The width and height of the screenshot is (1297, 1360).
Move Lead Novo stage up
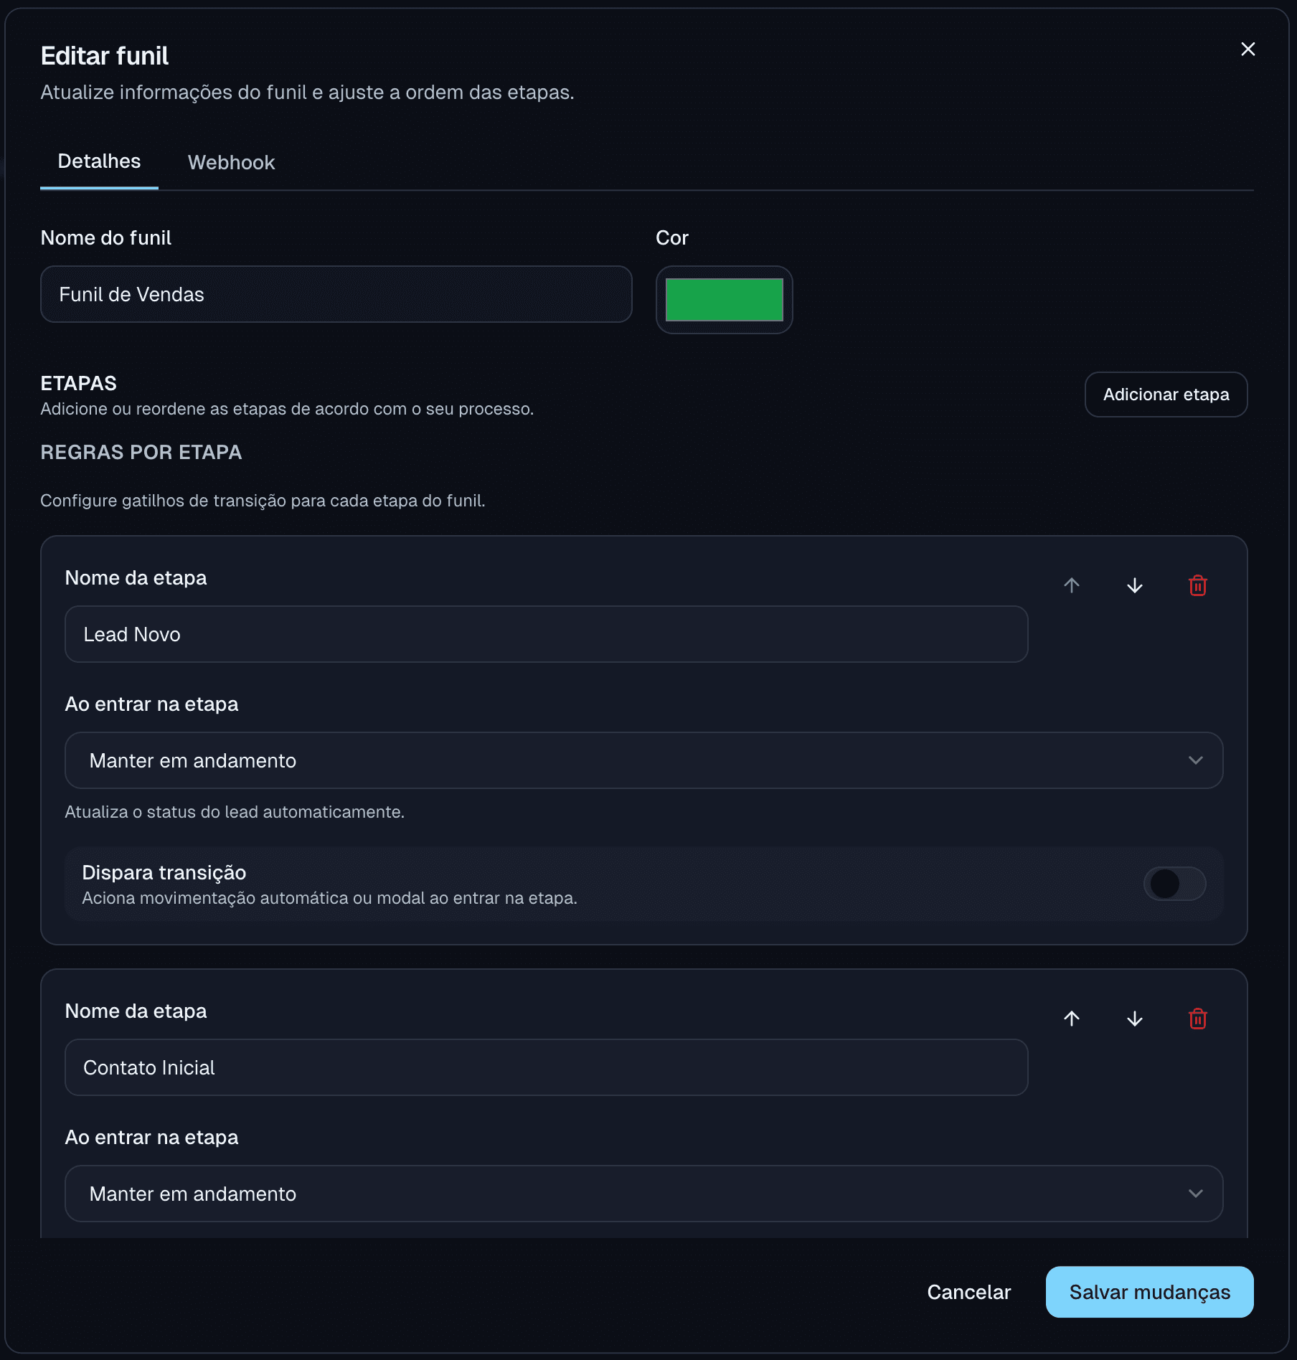1072,585
